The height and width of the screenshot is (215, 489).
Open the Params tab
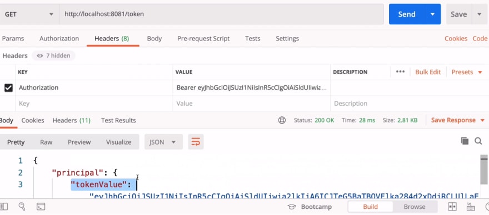pyautogui.click(x=13, y=39)
